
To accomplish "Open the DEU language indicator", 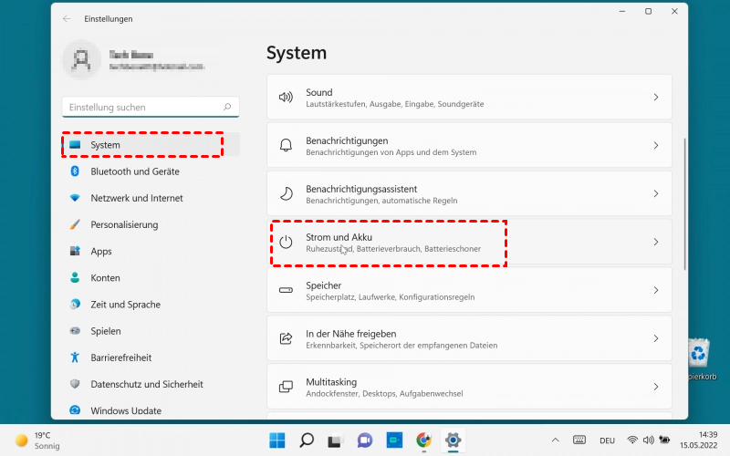I will (x=607, y=440).
